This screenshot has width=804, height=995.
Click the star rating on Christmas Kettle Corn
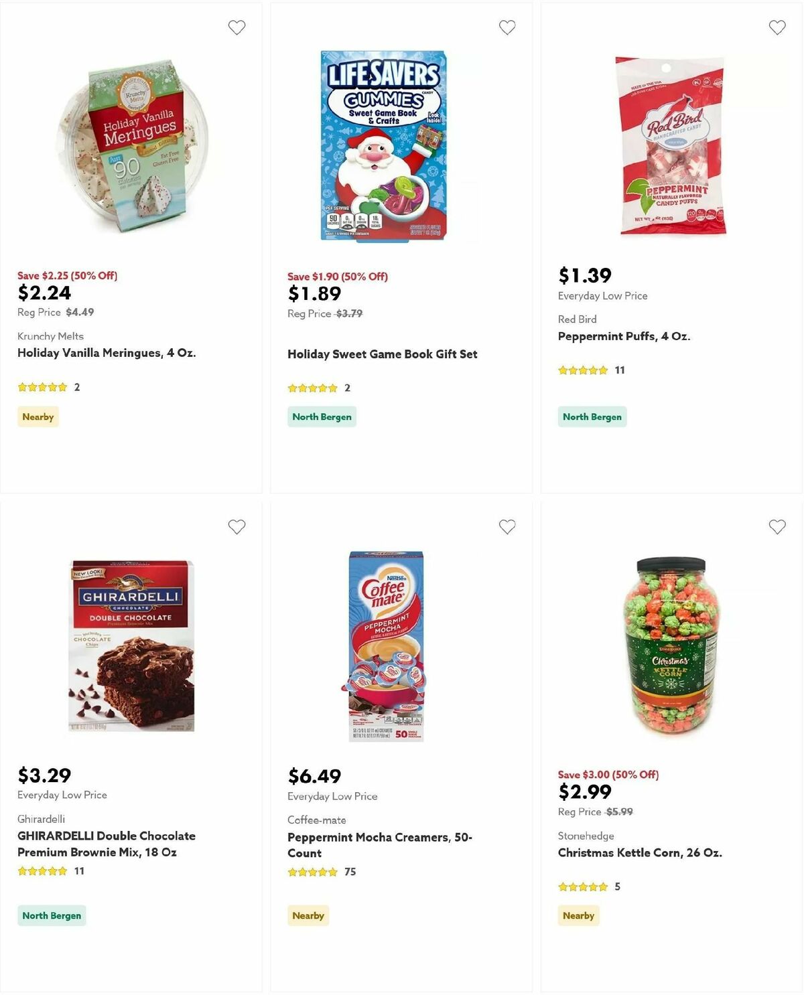coord(582,886)
